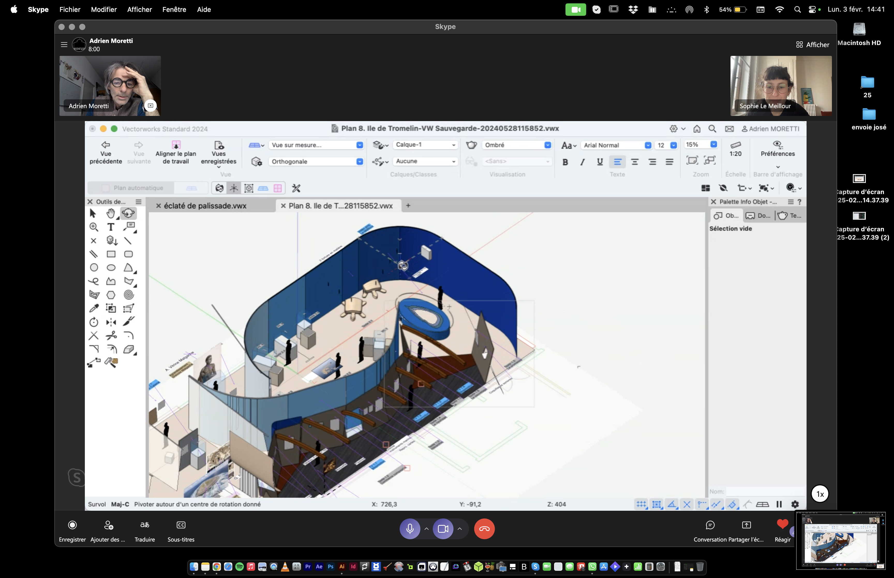894x578 pixels.
Task: Activate the Mirror tool
Action: (x=111, y=322)
